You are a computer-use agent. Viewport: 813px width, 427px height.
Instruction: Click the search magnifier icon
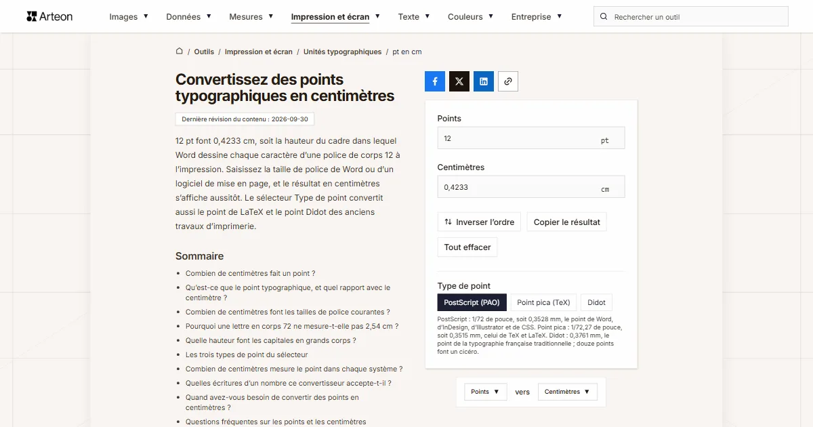pyautogui.click(x=604, y=17)
